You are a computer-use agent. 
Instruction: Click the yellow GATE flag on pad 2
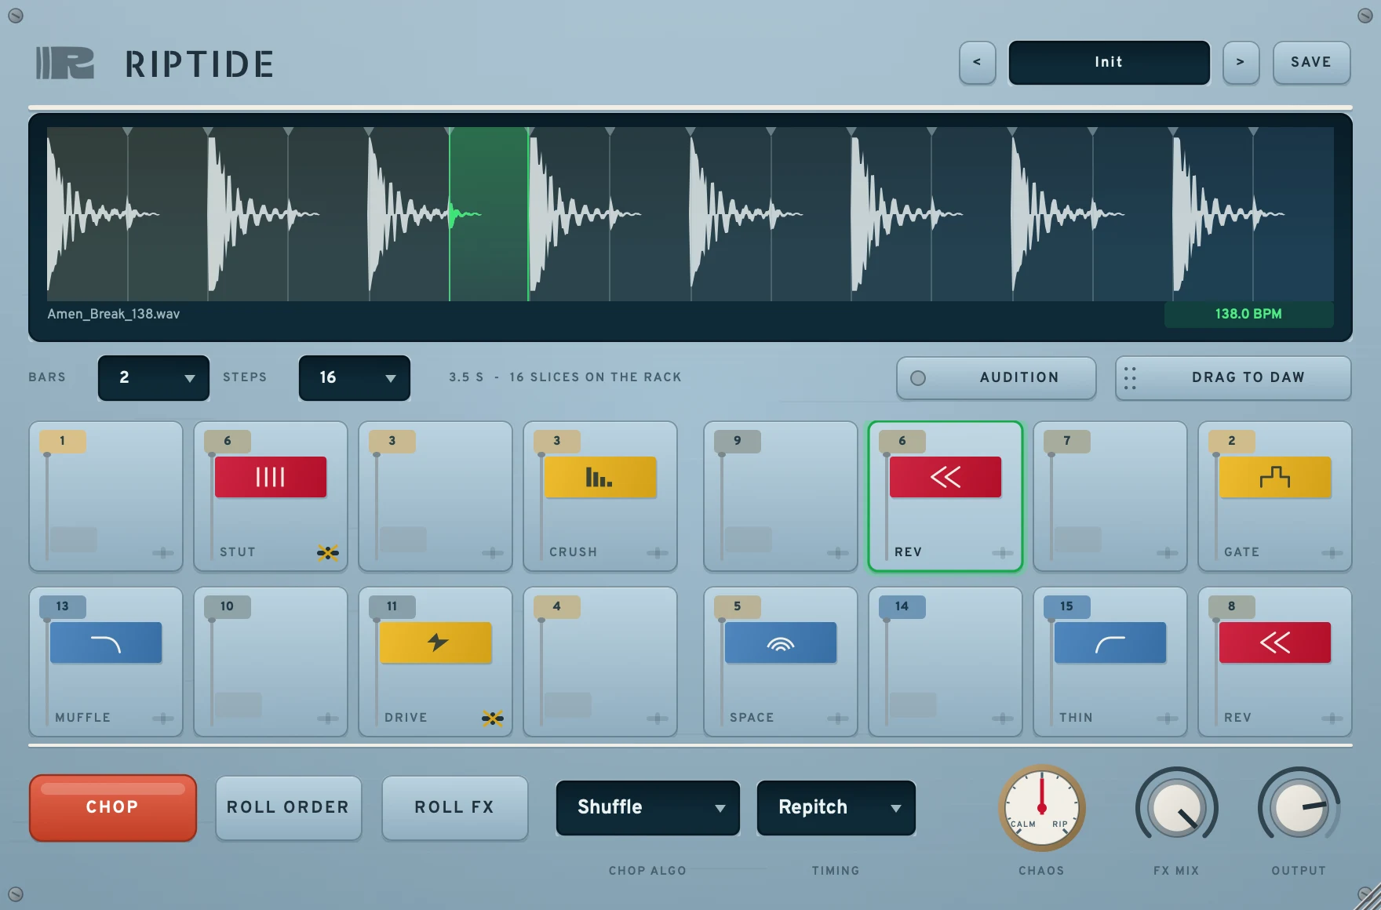pos(1275,477)
